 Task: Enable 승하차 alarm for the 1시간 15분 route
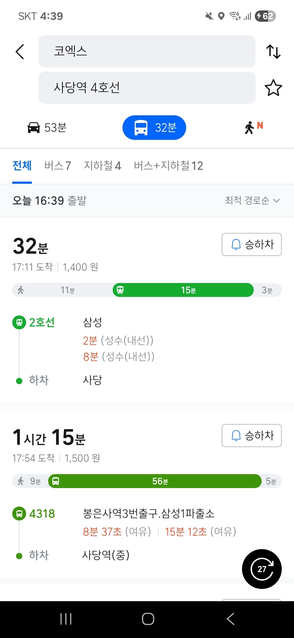point(252,435)
